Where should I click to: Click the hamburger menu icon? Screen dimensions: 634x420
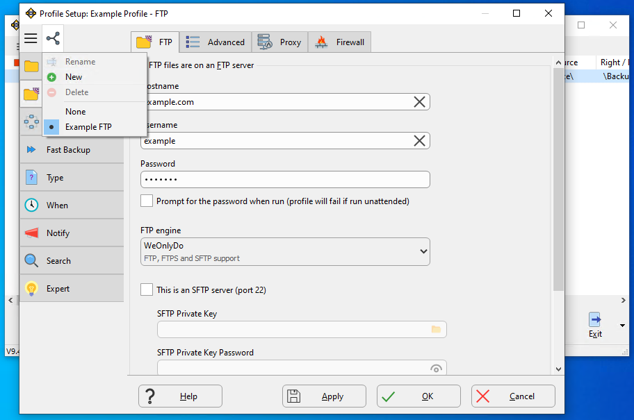(x=31, y=39)
